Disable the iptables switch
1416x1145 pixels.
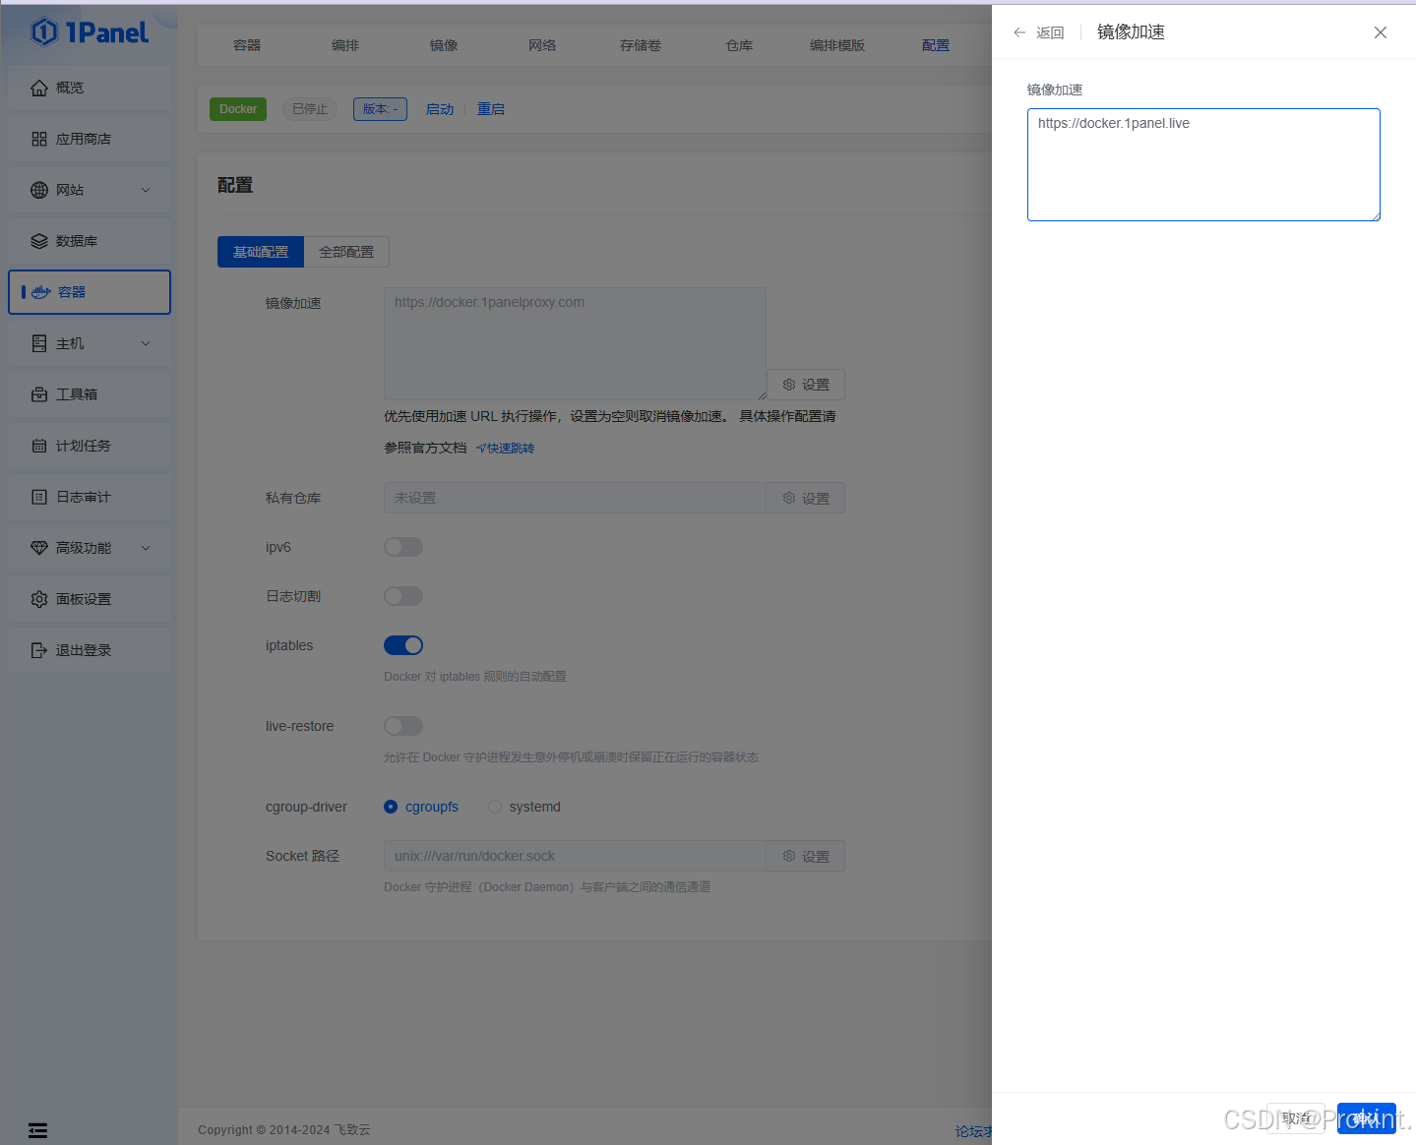pyautogui.click(x=403, y=645)
